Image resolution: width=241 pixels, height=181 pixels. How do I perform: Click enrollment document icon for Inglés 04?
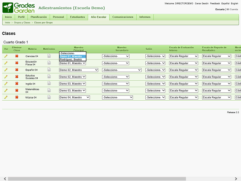(x=49, y=83)
